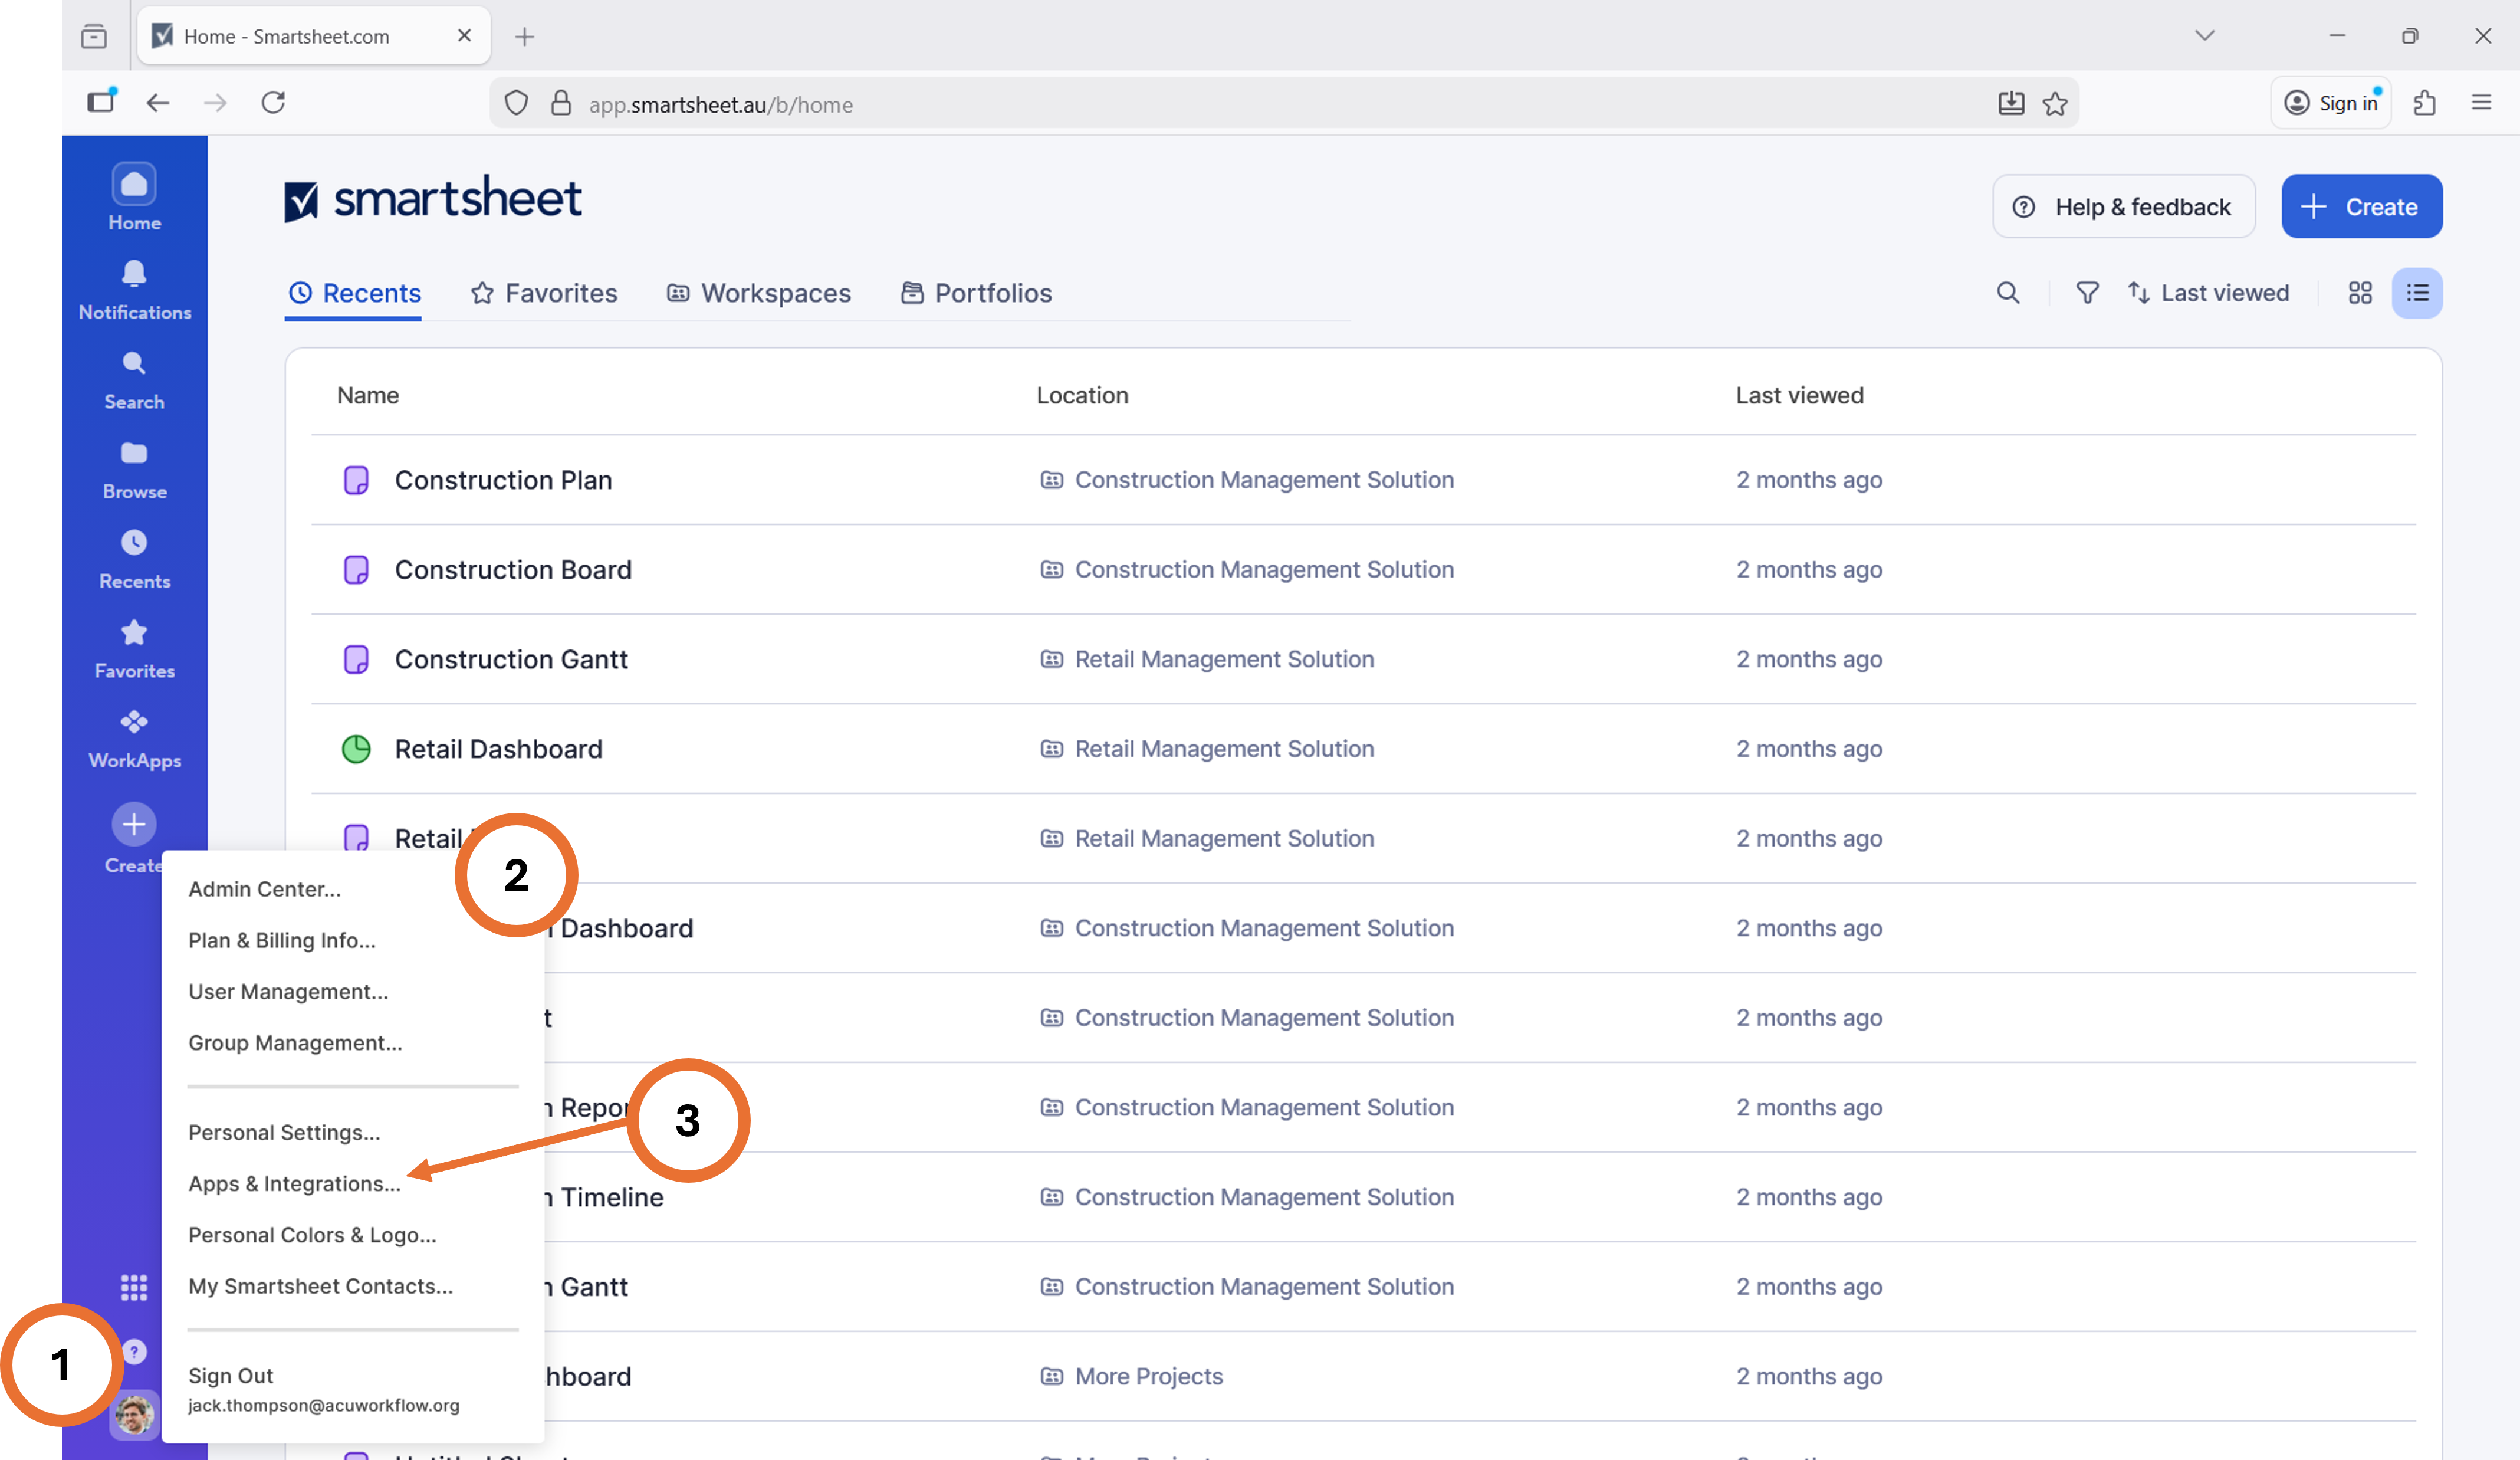Click the search magnifier above list

2008,293
